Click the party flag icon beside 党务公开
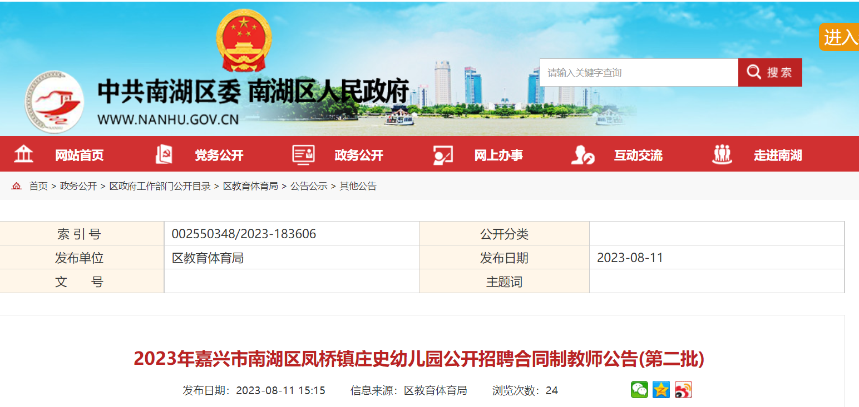Image resolution: width=859 pixels, height=407 pixels. pyautogui.click(x=164, y=154)
